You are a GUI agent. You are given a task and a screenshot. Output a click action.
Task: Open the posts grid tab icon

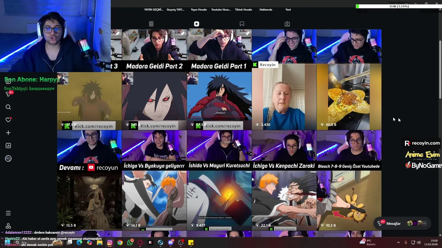pyautogui.click(x=151, y=24)
